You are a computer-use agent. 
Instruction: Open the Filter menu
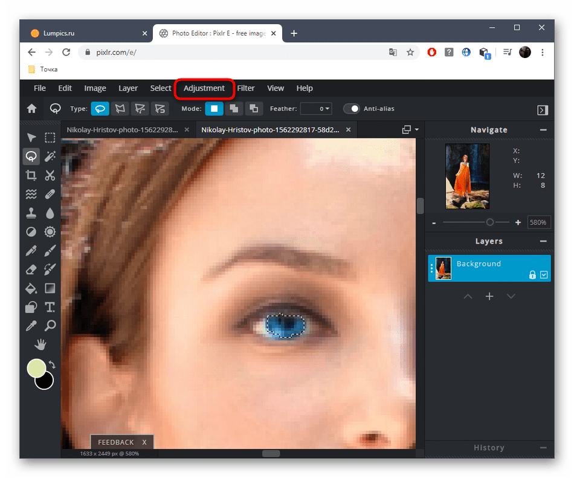pyautogui.click(x=246, y=88)
